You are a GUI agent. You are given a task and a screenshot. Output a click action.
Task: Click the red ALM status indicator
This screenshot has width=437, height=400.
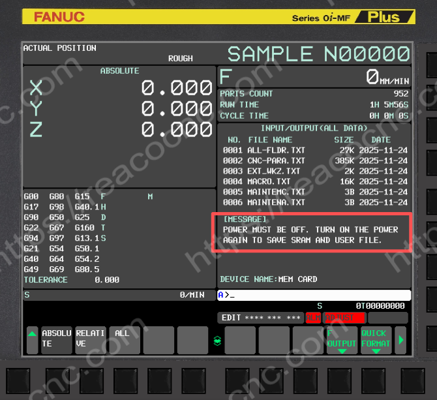(313, 318)
